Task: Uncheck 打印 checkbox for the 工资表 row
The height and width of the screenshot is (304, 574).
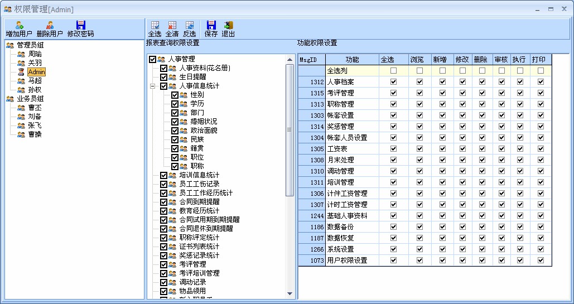Action: pos(540,149)
